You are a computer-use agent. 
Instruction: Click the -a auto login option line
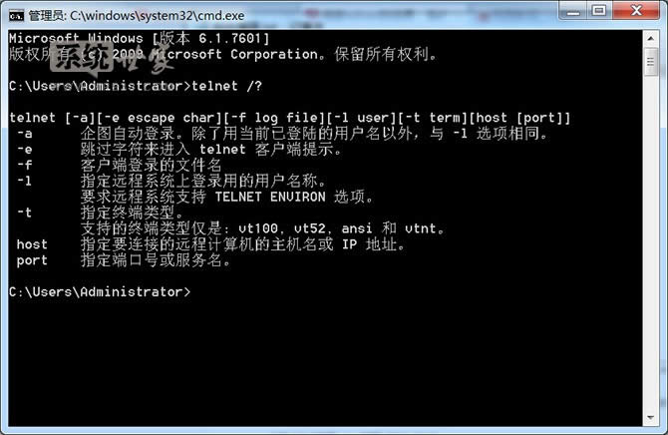282,134
